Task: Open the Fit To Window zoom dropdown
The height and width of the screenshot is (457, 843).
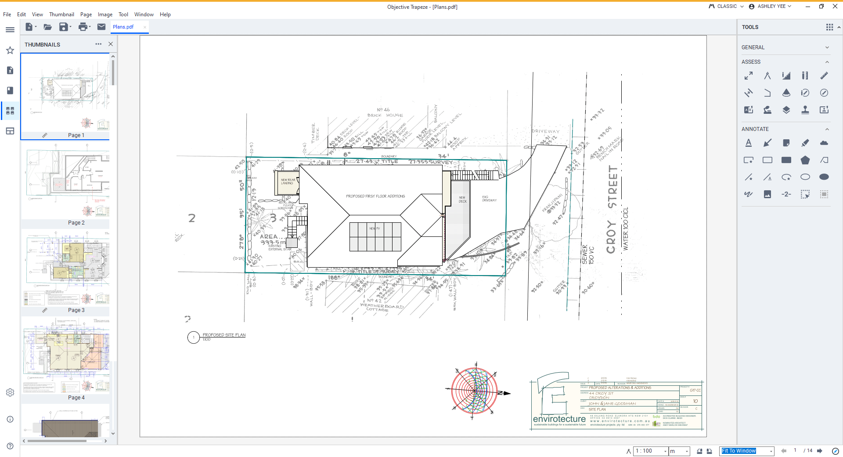Action: [771, 451]
